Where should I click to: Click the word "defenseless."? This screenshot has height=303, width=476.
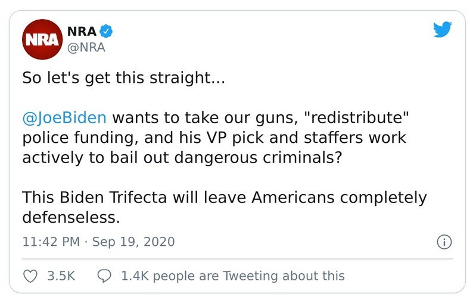[71, 217]
